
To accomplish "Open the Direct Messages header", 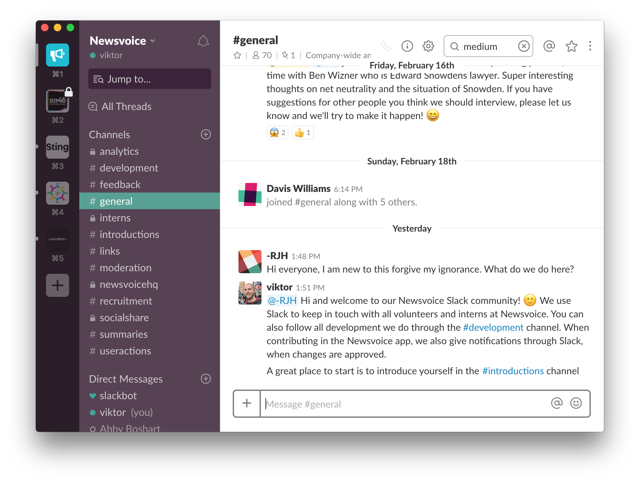I will [126, 379].
